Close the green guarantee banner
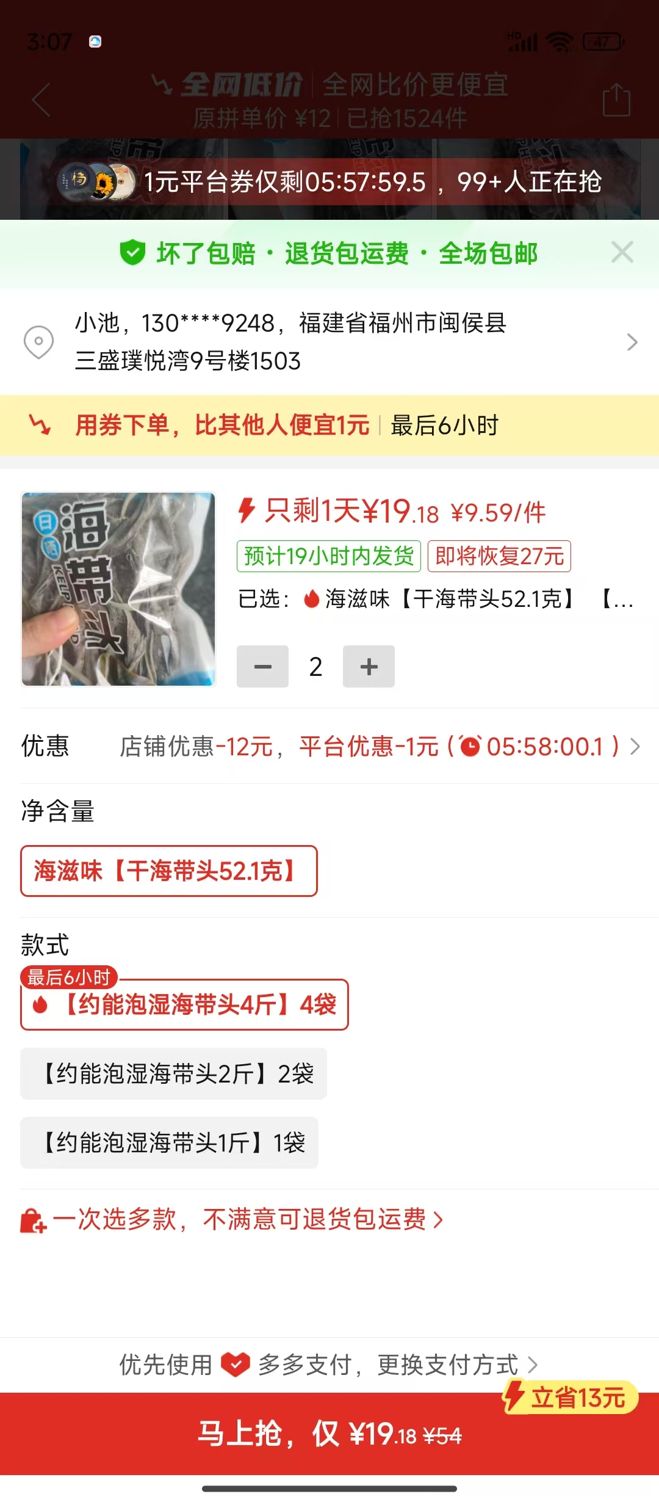 pos(622,252)
